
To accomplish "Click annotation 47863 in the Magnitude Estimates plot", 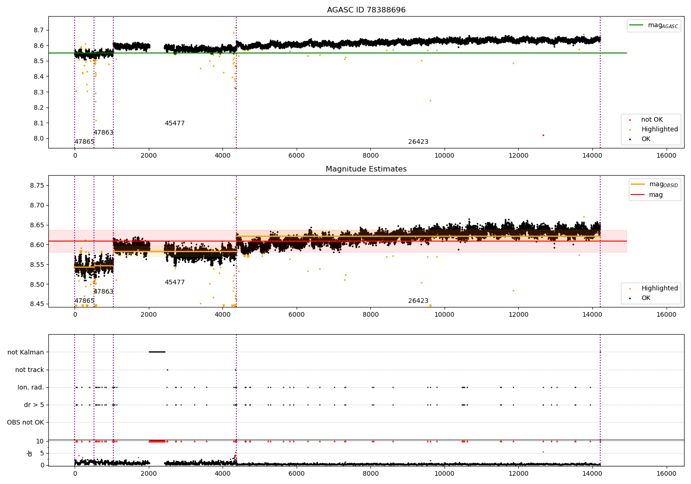I will (103, 292).
